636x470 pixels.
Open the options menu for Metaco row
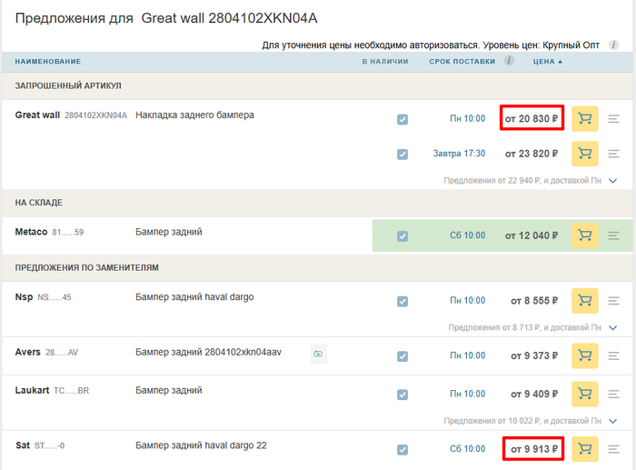pyautogui.click(x=614, y=235)
